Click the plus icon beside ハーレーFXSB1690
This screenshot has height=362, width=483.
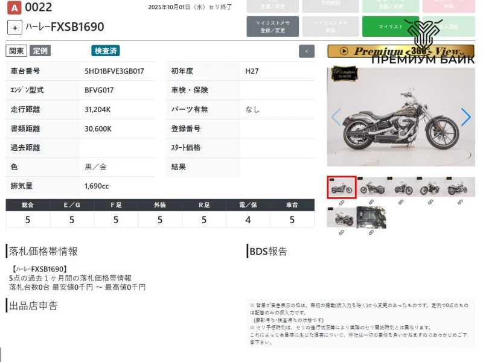coord(15,27)
